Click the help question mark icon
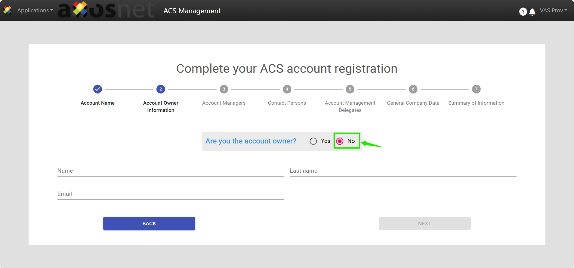Screen dimensions: 574x268 point(523,11)
